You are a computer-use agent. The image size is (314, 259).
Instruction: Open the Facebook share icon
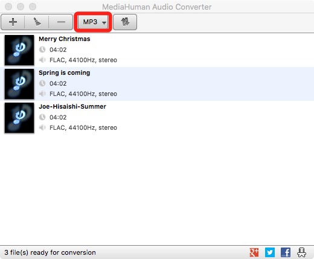(286, 252)
